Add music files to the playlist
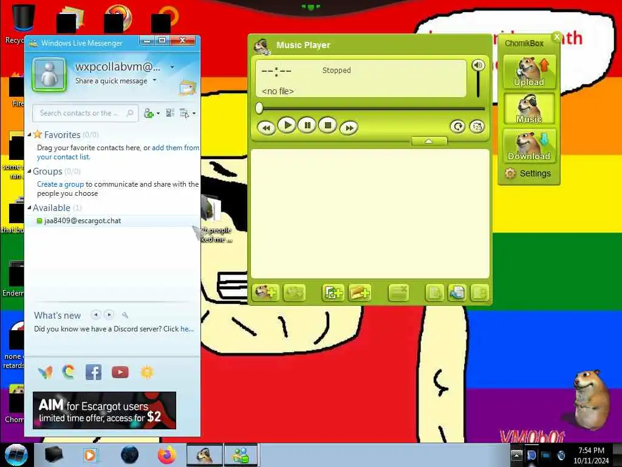This screenshot has height=467, width=622. [333, 292]
